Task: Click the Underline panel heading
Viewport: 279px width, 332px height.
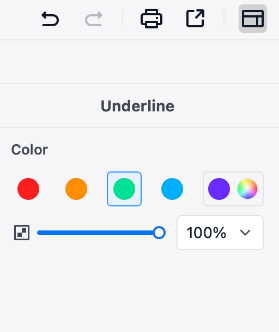Action: coord(138,106)
